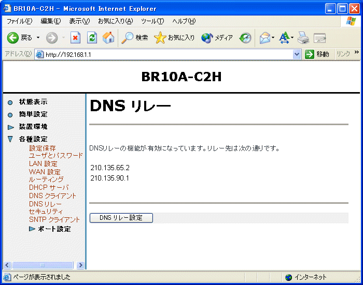Screen dimensions: 363x285
Task: Click the BR10A-C2H page heading
Action: (181, 77)
